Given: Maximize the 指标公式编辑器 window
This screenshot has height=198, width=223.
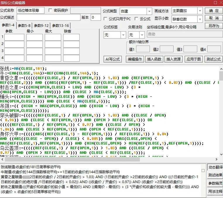Looking at the screenshot, I should pos(215,3).
